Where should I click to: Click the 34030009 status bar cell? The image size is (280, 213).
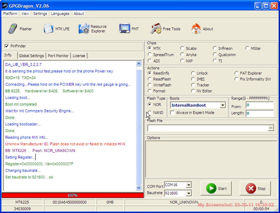[x=22, y=209]
